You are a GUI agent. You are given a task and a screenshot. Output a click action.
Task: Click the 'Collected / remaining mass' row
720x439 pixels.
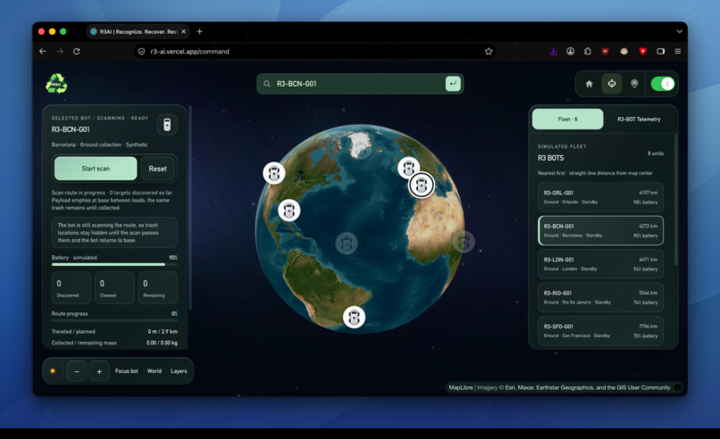click(x=114, y=343)
